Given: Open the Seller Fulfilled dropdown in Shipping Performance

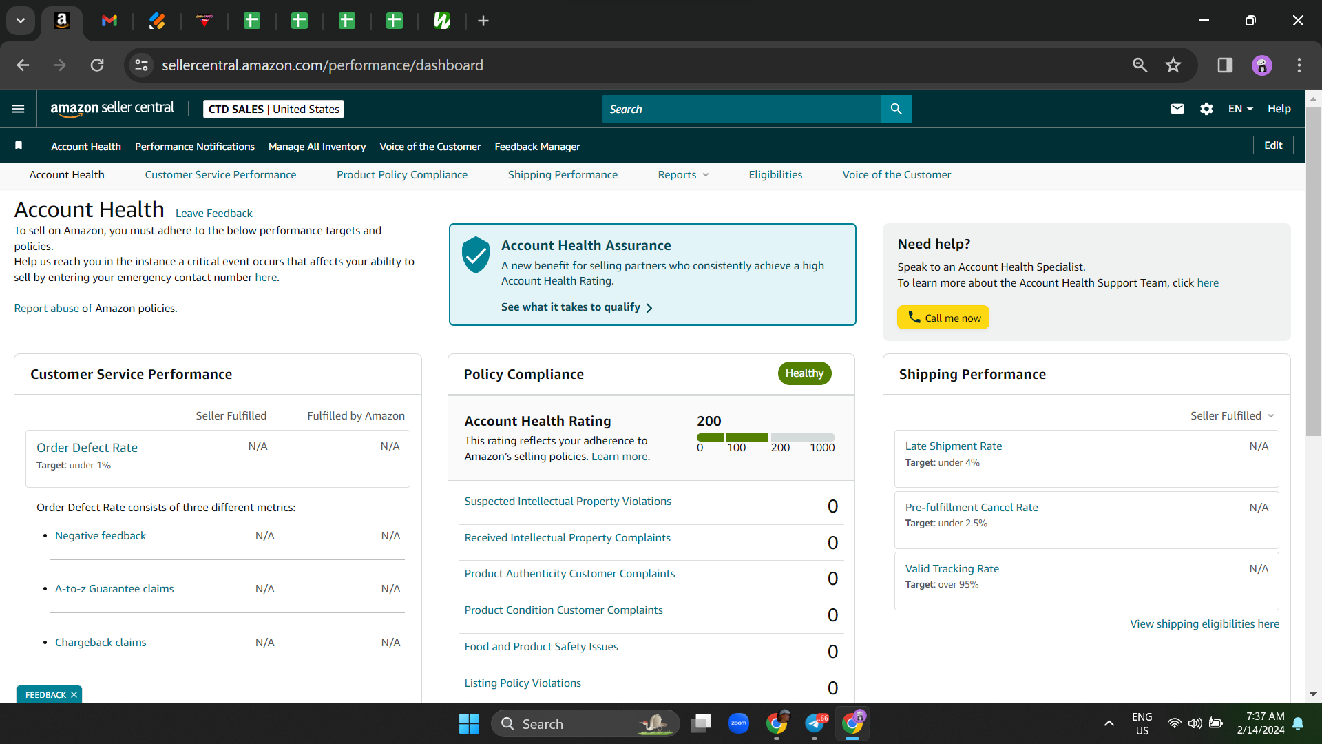Looking at the screenshot, I should coord(1232,416).
